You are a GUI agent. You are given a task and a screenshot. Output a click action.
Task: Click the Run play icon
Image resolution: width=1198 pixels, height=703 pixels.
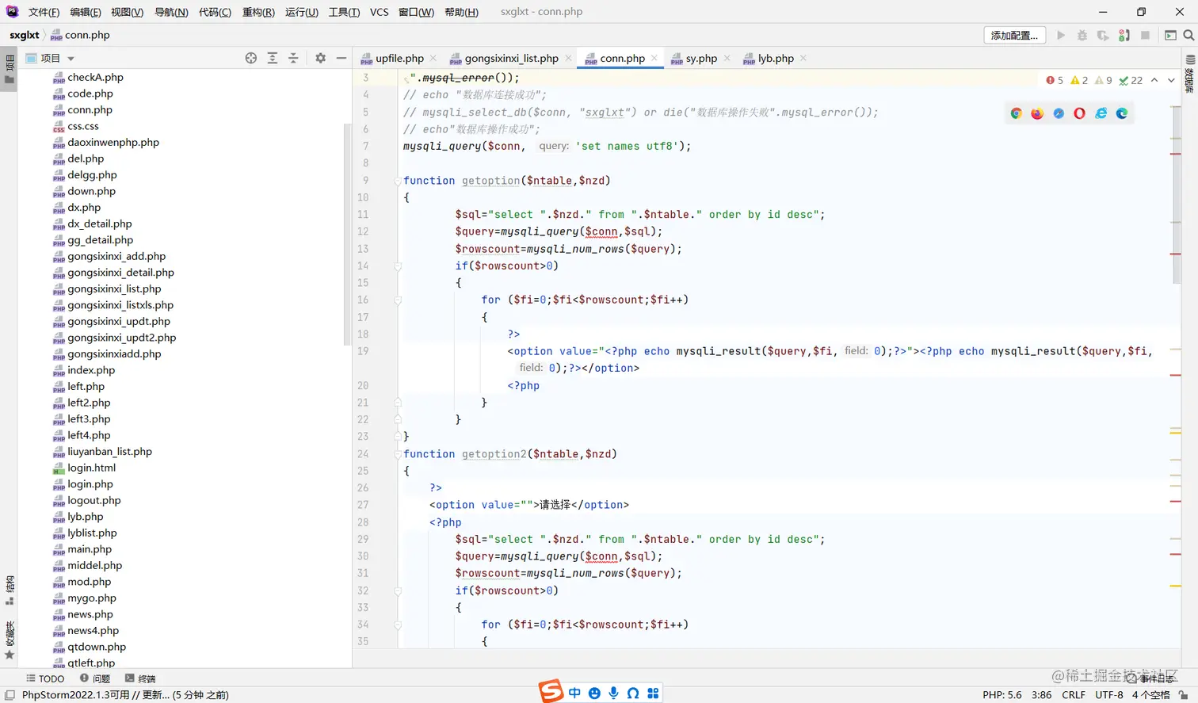click(x=1061, y=35)
